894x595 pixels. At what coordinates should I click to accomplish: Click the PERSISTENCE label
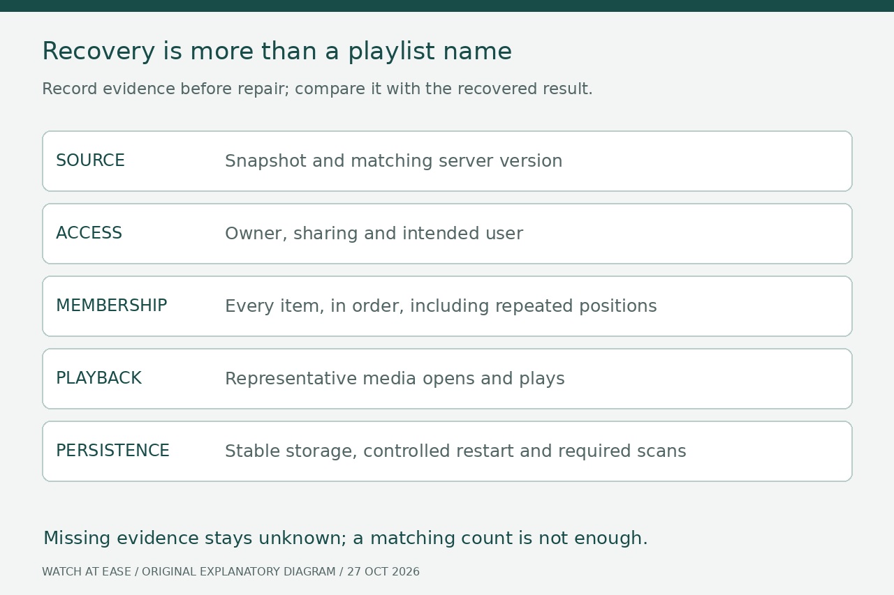(x=112, y=451)
